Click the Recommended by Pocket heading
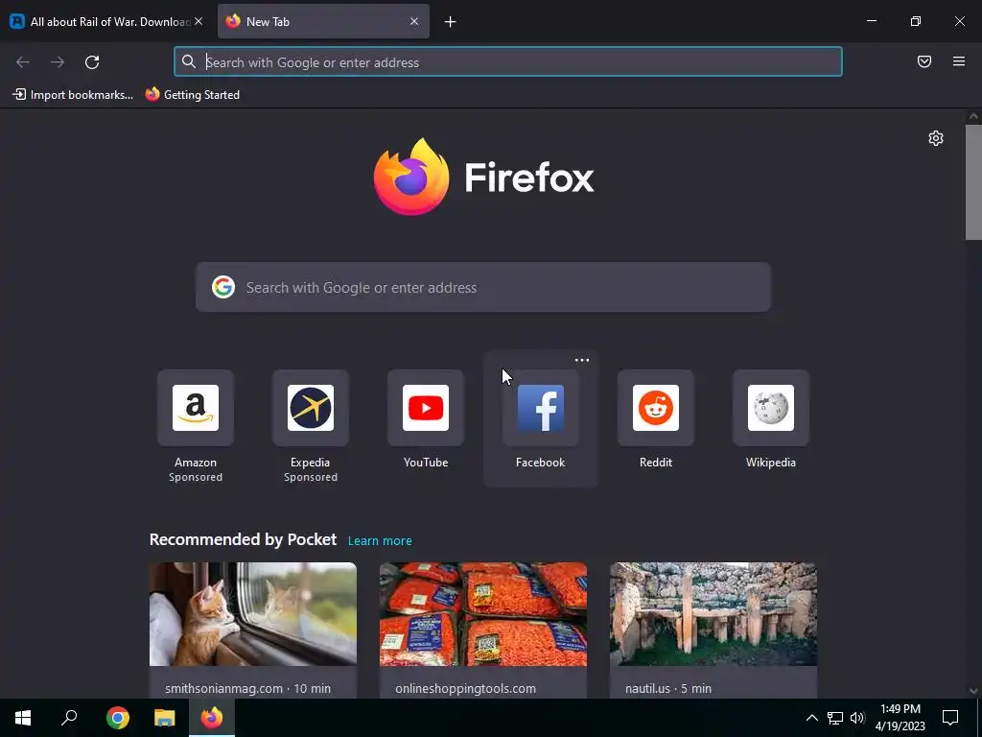 click(x=243, y=539)
